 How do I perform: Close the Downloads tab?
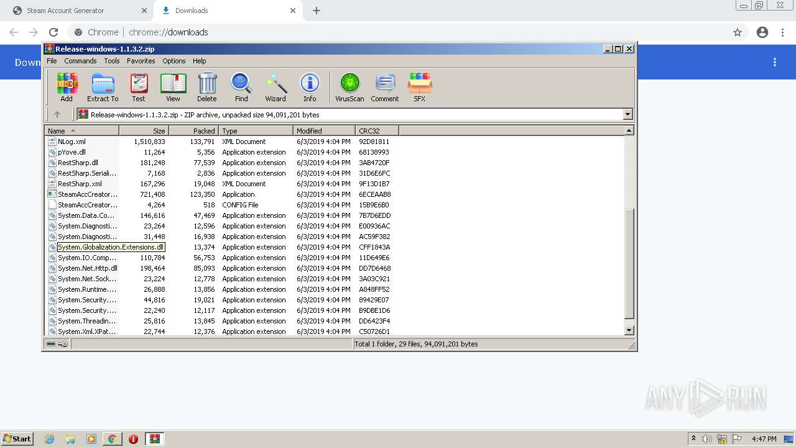coord(294,11)
